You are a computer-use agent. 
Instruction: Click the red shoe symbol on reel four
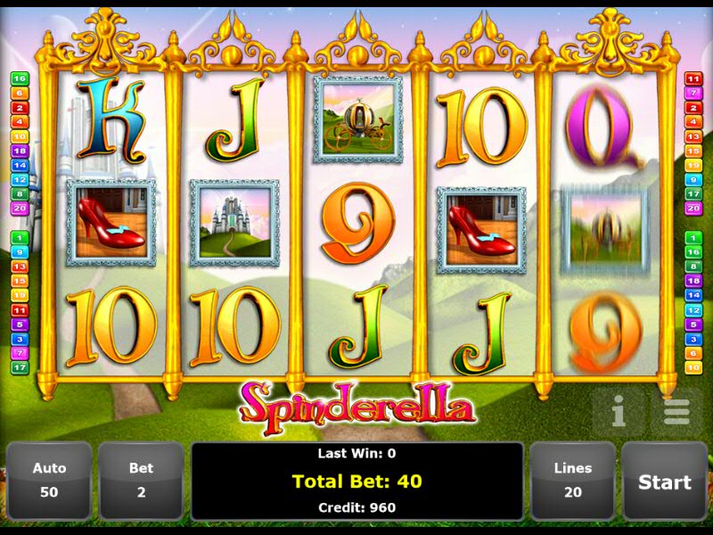coord(482,230)
